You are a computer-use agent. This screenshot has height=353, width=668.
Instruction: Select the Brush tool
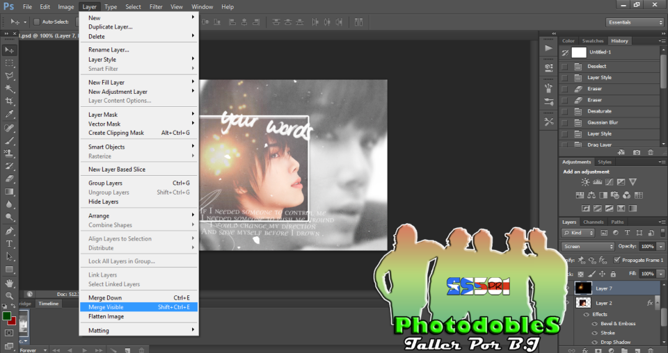[9, 140]
